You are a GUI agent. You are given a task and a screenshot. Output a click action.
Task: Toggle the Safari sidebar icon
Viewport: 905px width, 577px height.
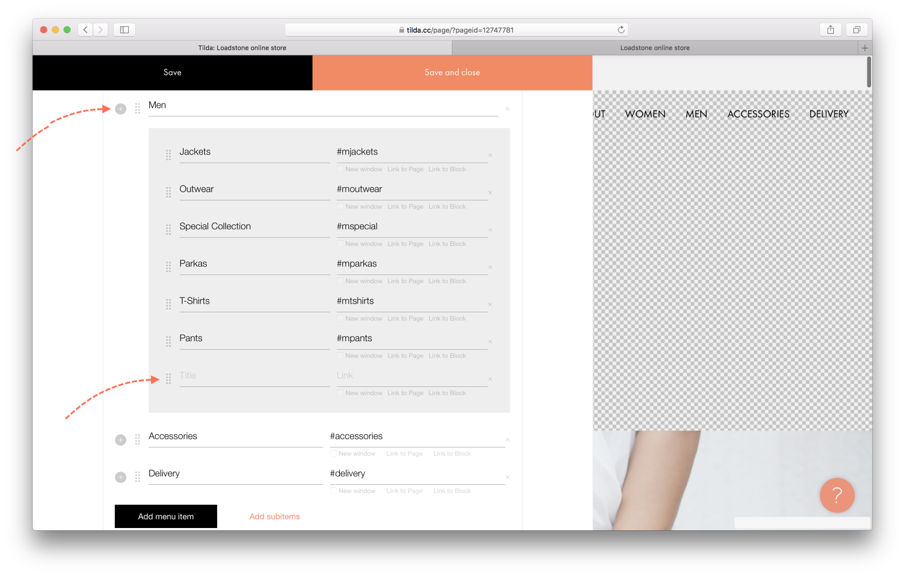pyautogui.click(x=124, y=30)
